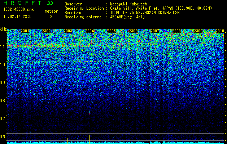This screenshot has width=227, height=144.
Task: Click the Receiving Location field label
Action: click(x=84, y=8)
